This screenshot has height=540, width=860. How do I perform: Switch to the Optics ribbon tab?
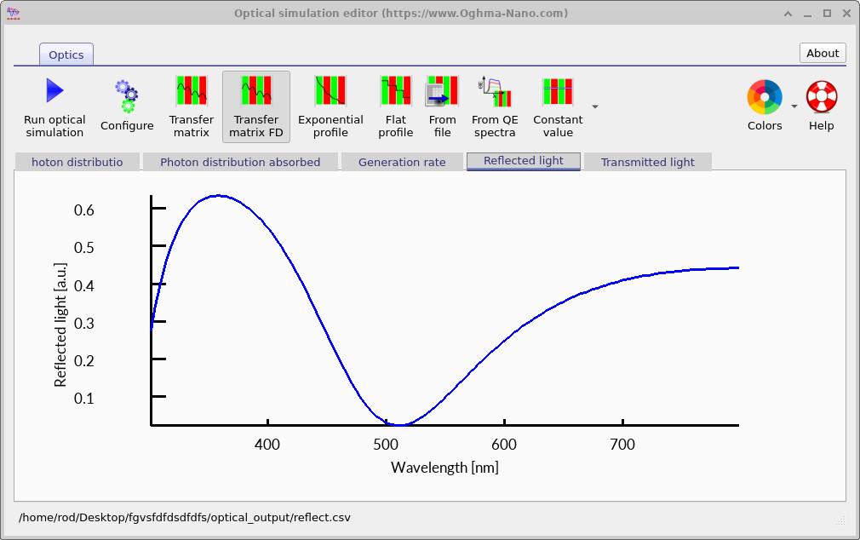point(66,55)
